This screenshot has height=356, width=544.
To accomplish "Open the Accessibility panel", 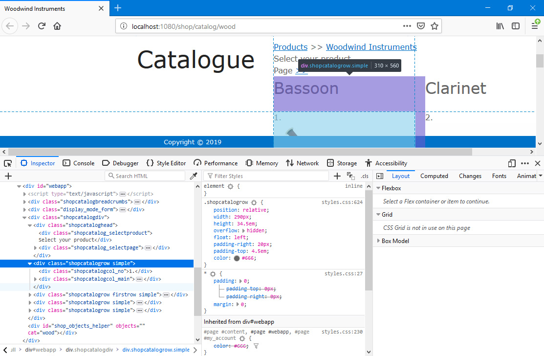I will (386, 163).
